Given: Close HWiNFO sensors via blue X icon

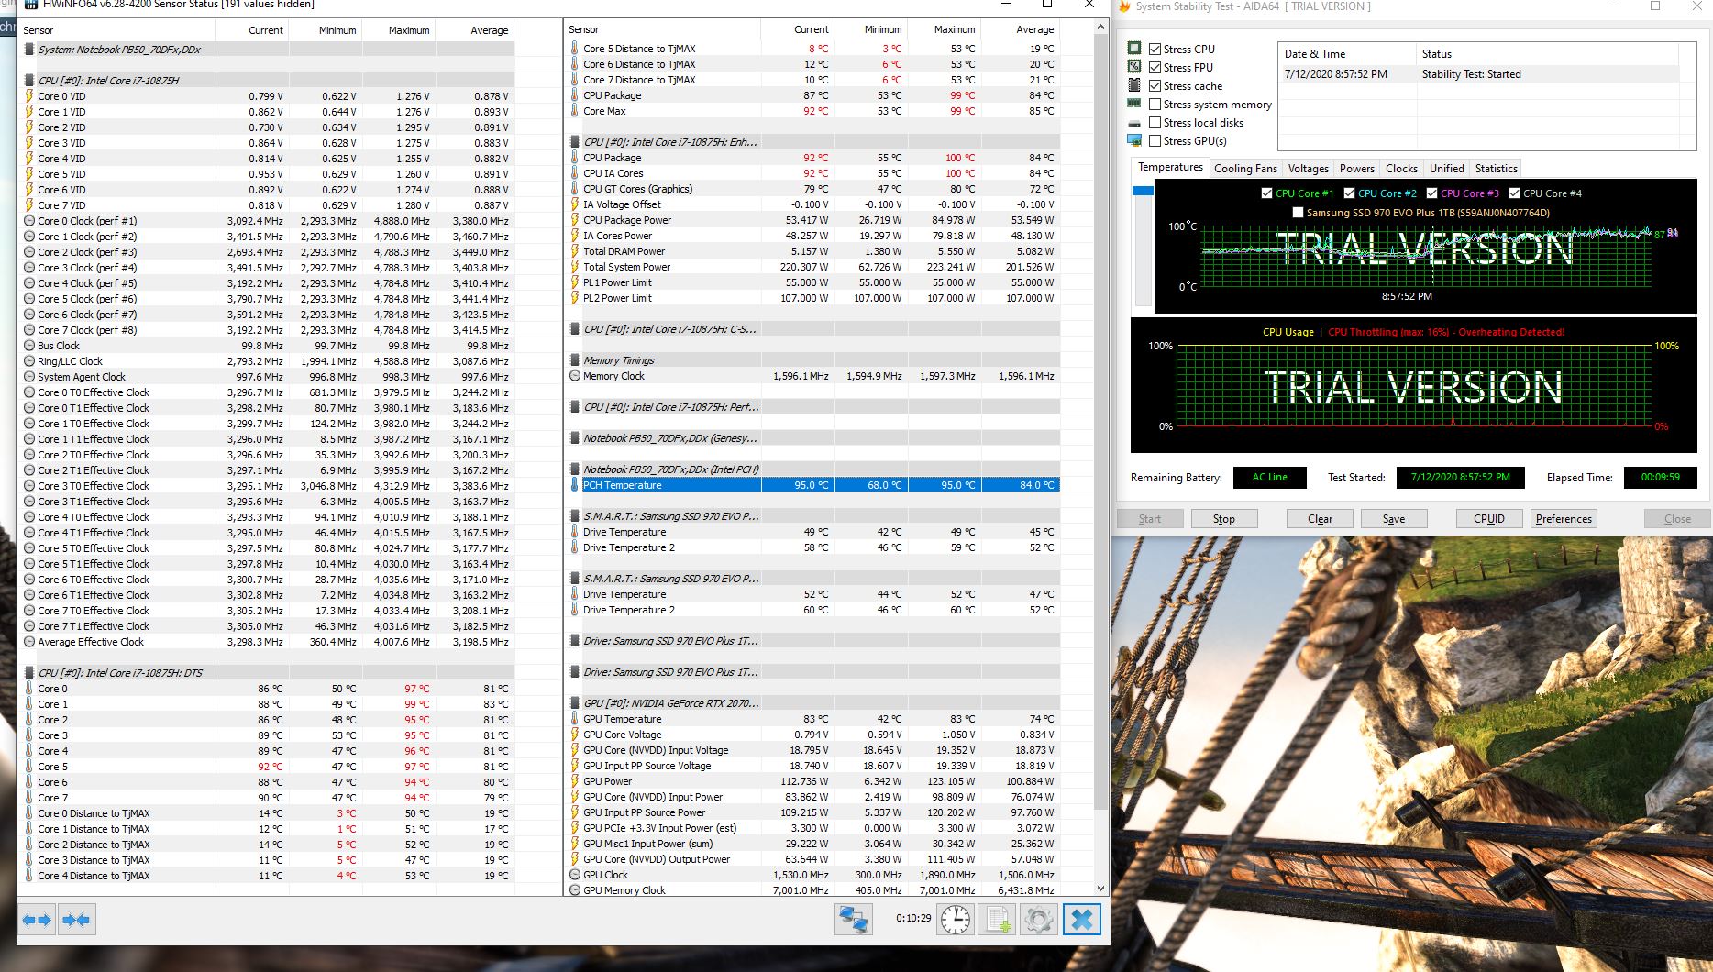Looking at the screenshot, I should [x=1082, y=919].
